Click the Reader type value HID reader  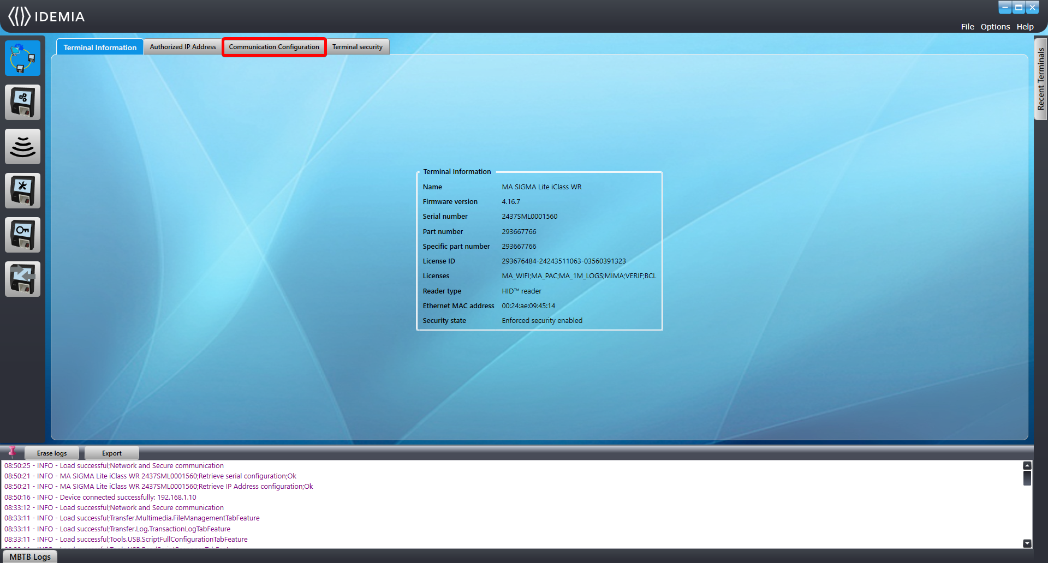tap(521, 291)
